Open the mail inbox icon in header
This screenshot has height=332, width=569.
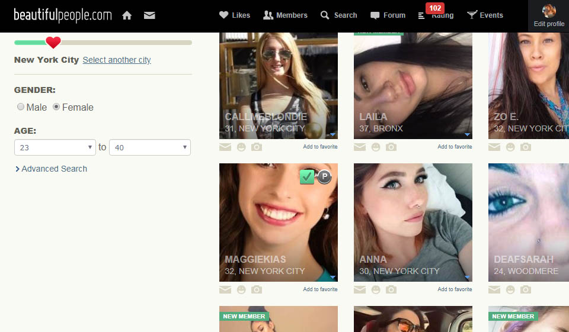pos(149,15)
